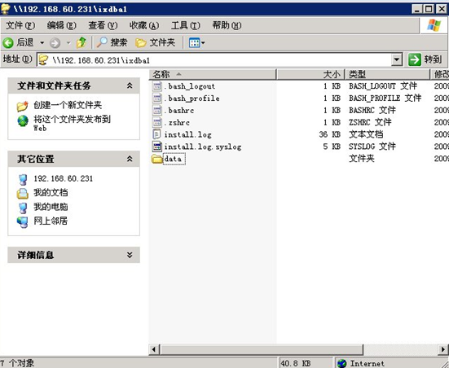449x368 pixels.
Task: Click the green Back arrow icon
Action: point(8,43)
